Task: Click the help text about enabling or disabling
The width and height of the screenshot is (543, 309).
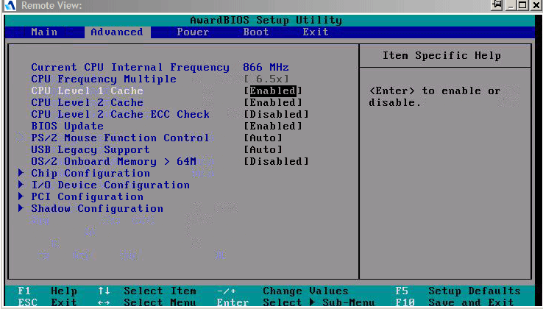Action: [x=435, y=96]
